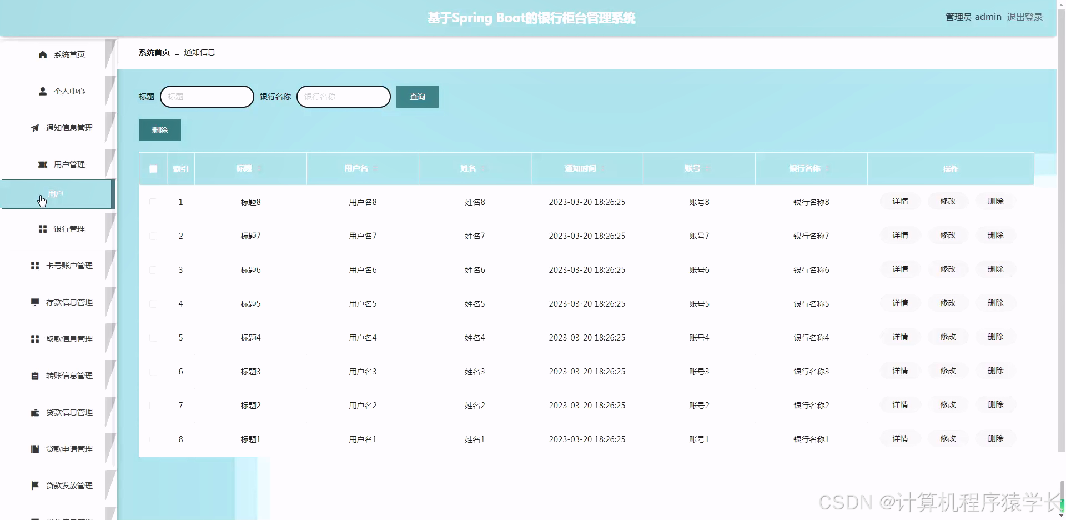Click the person icon beside 个人中心
The width and height of the screenshot is (1066, 520).
(x=43, y=91)
